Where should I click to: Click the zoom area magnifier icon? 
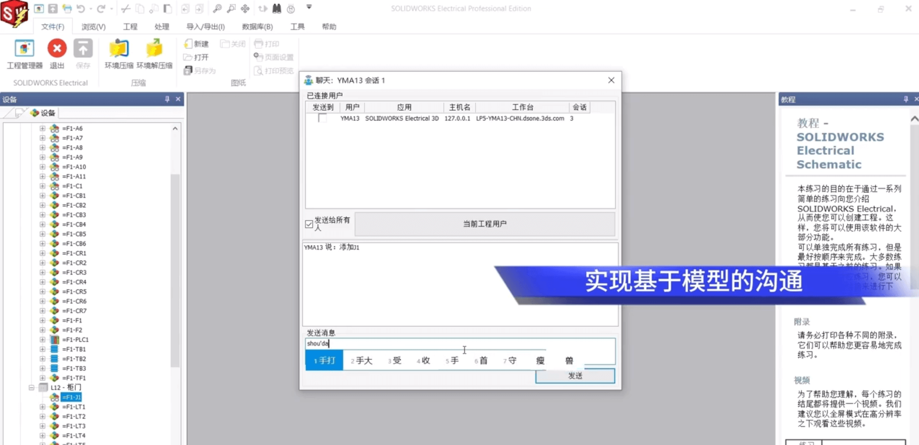coord(231,8)
